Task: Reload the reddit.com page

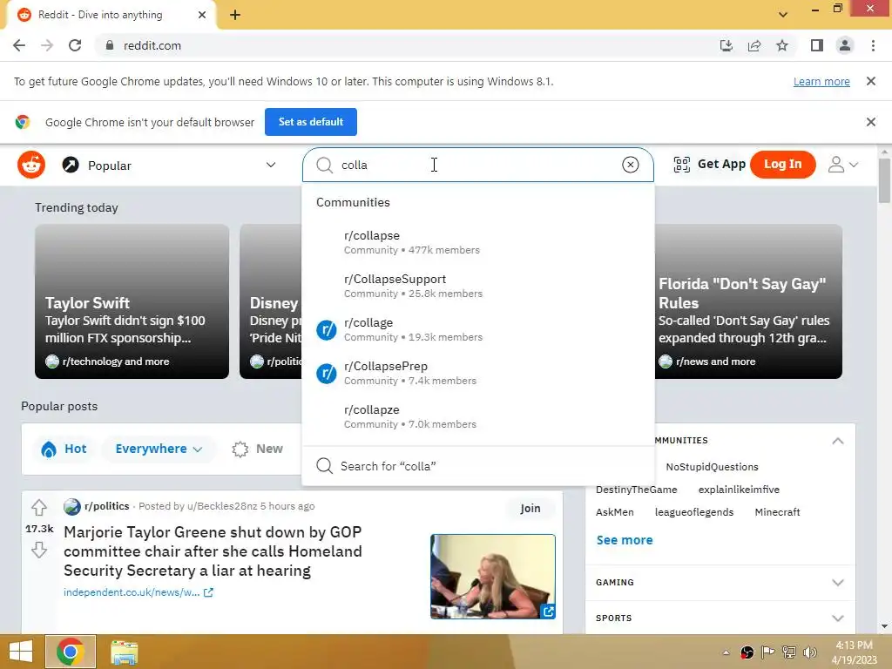Action: pos(75,45)
